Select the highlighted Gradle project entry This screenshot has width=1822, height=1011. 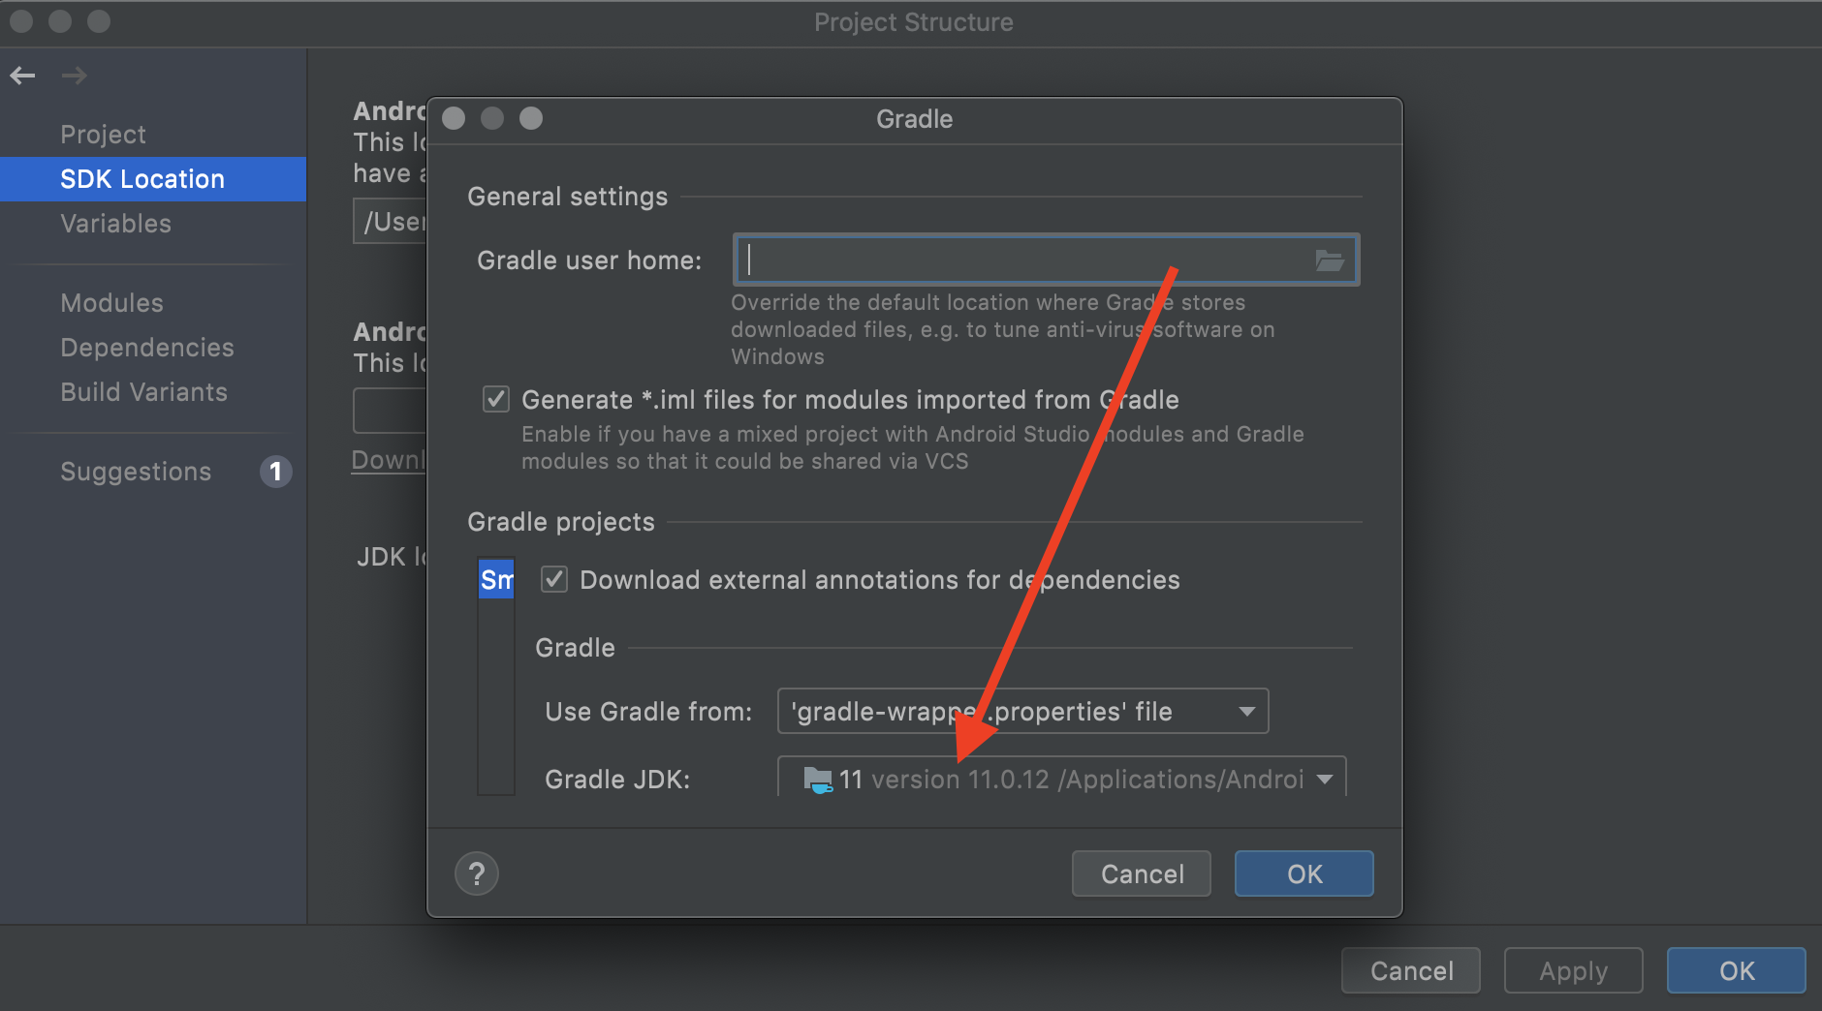(x=496, y=579)
